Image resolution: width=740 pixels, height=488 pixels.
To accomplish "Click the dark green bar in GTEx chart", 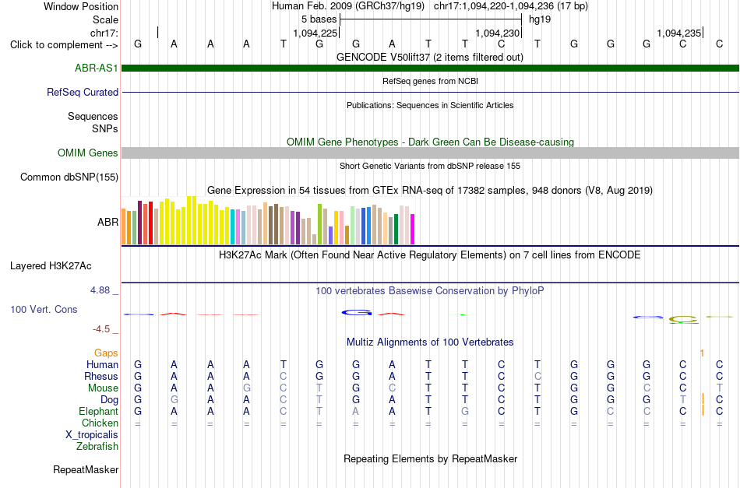I will click(x=396, y=229).
